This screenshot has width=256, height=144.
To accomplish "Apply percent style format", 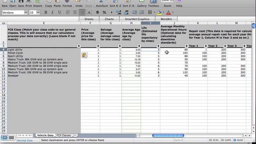I will tap(104, 12).
